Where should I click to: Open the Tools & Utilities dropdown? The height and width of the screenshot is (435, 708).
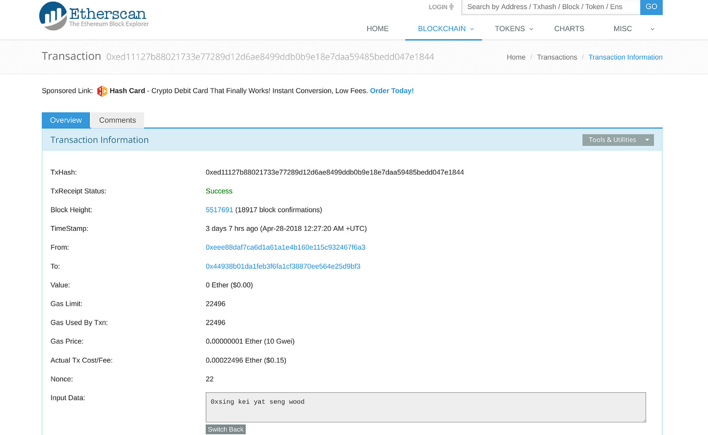(x=618, y=140)
